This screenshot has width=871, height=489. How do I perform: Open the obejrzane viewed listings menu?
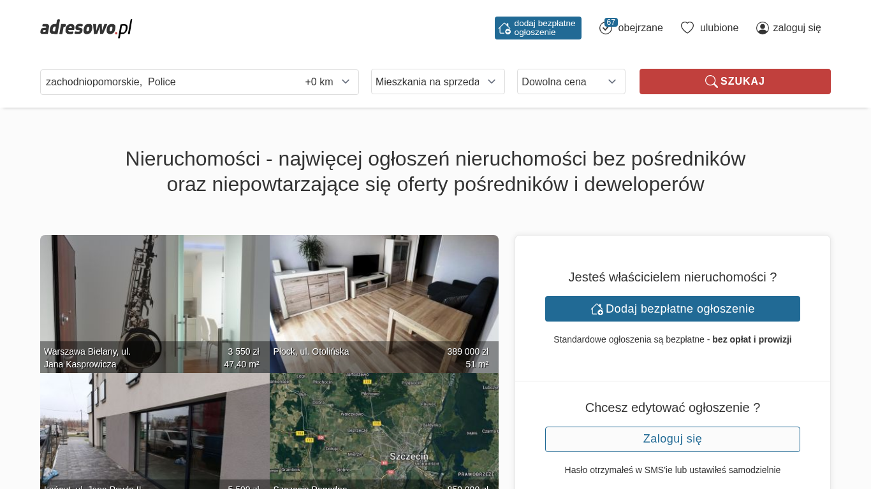(640, 28)
